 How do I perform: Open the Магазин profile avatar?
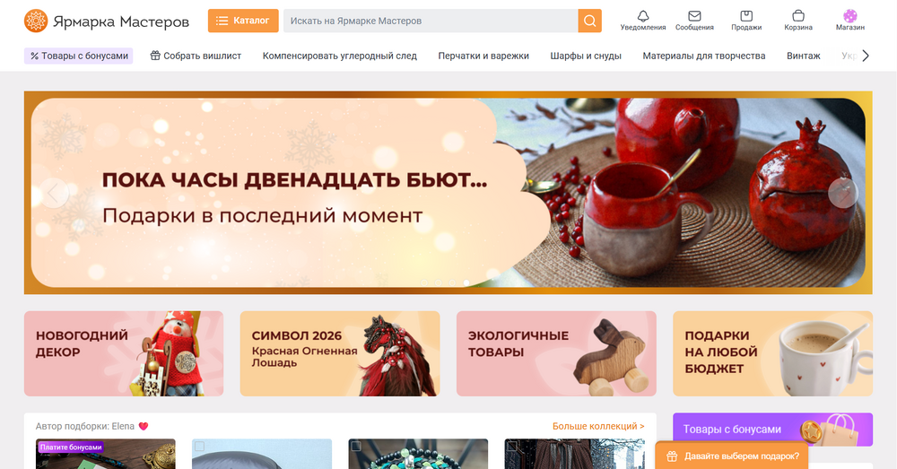tap(850, 16)
